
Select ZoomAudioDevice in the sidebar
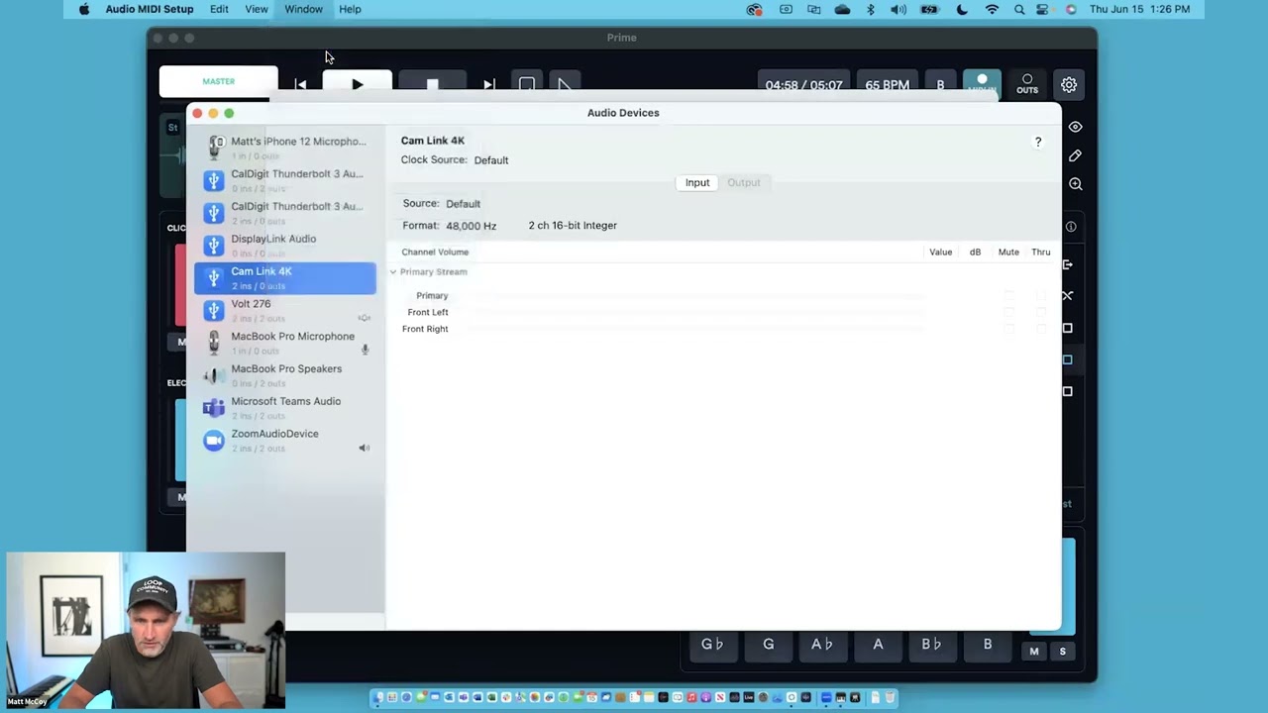pyautogui.click(x=285, y=441)
